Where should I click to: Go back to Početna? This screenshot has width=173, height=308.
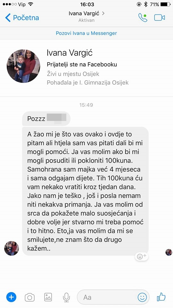pos(22,18)
